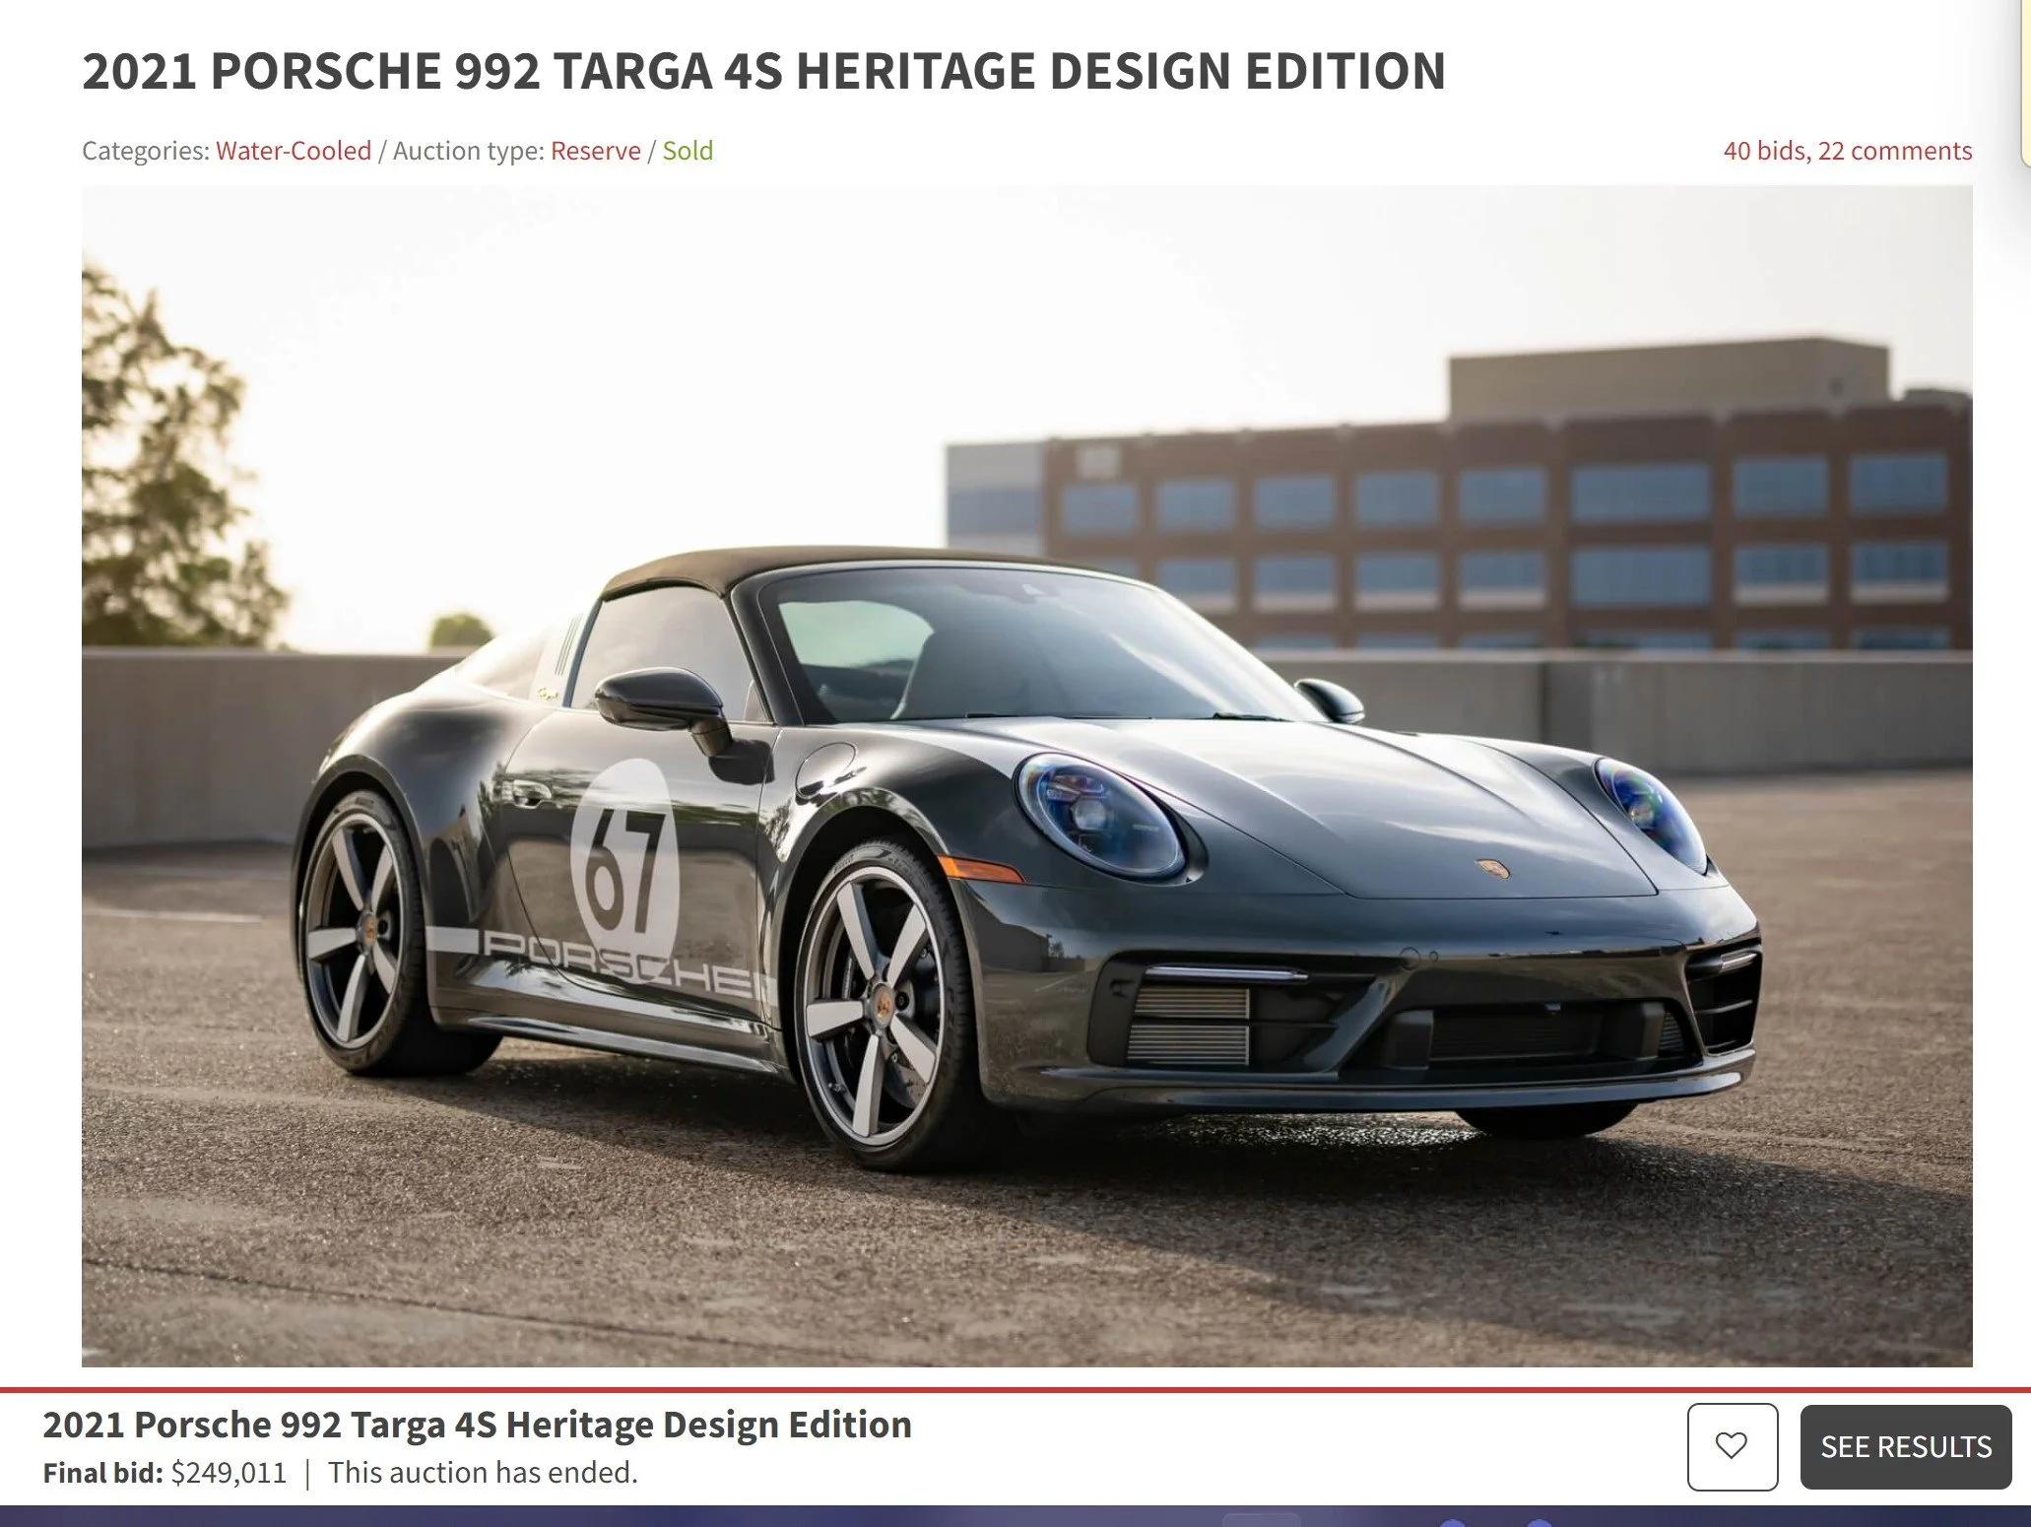
Task: Click the heart favorite icon button
Action: click(x=1733, y=1446)
